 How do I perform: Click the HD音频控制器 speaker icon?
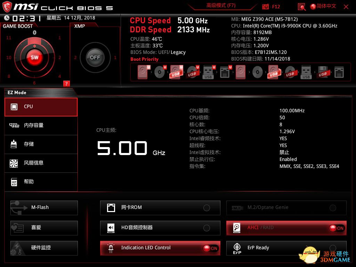(111, 228)
